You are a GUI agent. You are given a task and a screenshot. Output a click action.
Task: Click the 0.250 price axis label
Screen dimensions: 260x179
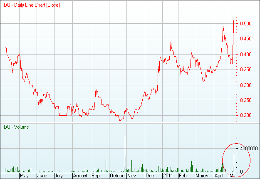coord(246,100)
